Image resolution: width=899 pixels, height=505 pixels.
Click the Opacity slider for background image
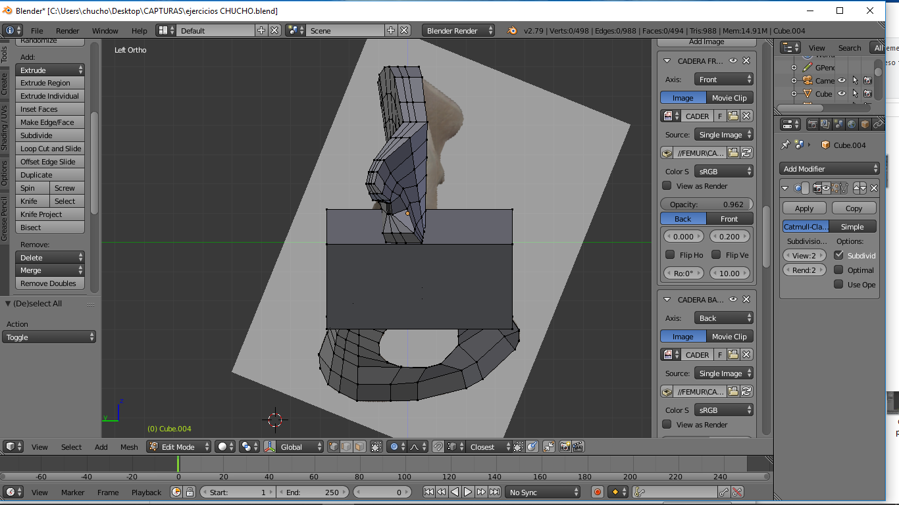tap(706, 204)
